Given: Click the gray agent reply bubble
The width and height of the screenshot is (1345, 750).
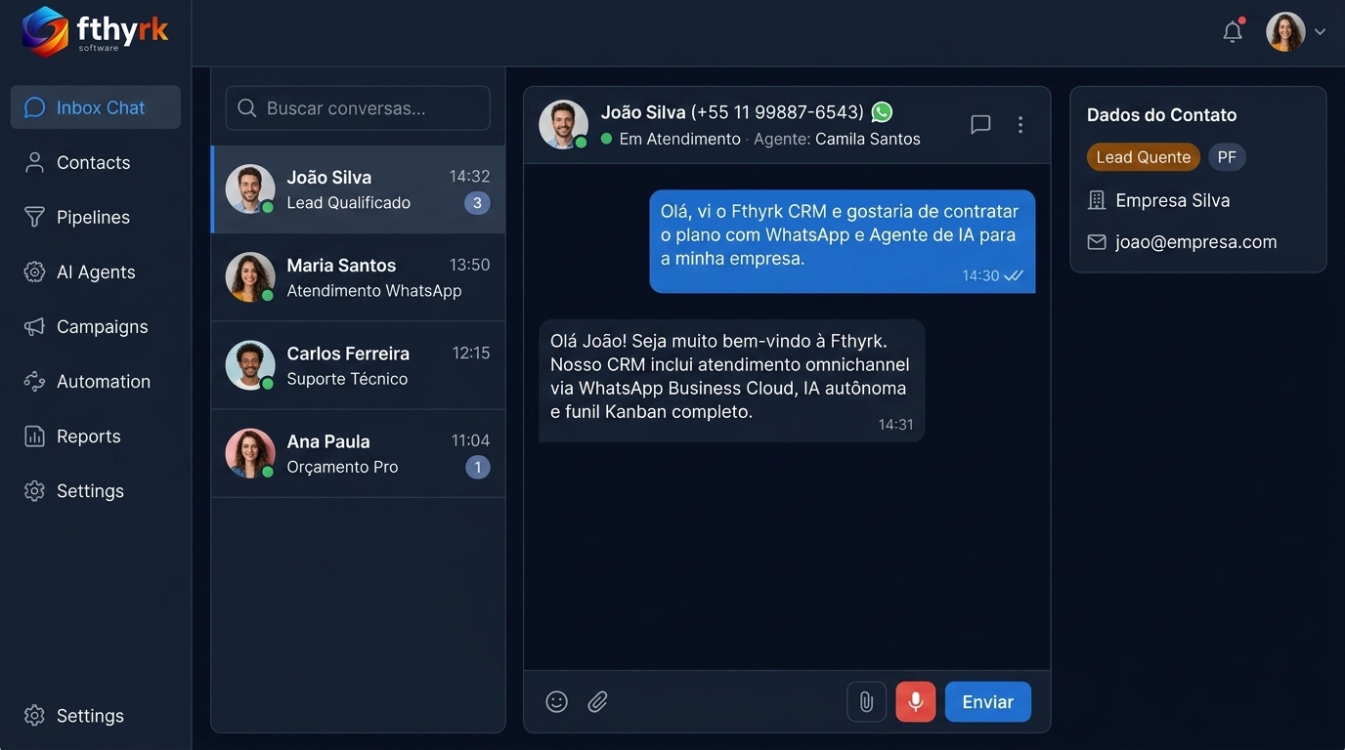Looking at the screenshot, I should [x=732, y=381].
